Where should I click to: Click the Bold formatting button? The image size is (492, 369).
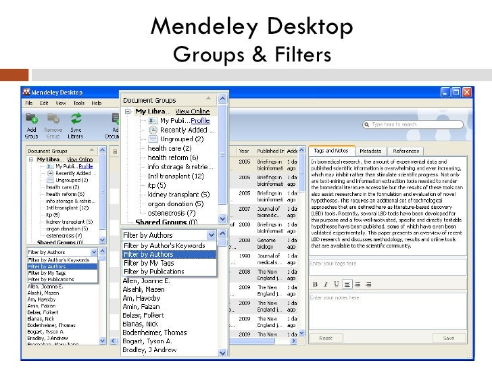pyautogui.click(x=315, y=285)
